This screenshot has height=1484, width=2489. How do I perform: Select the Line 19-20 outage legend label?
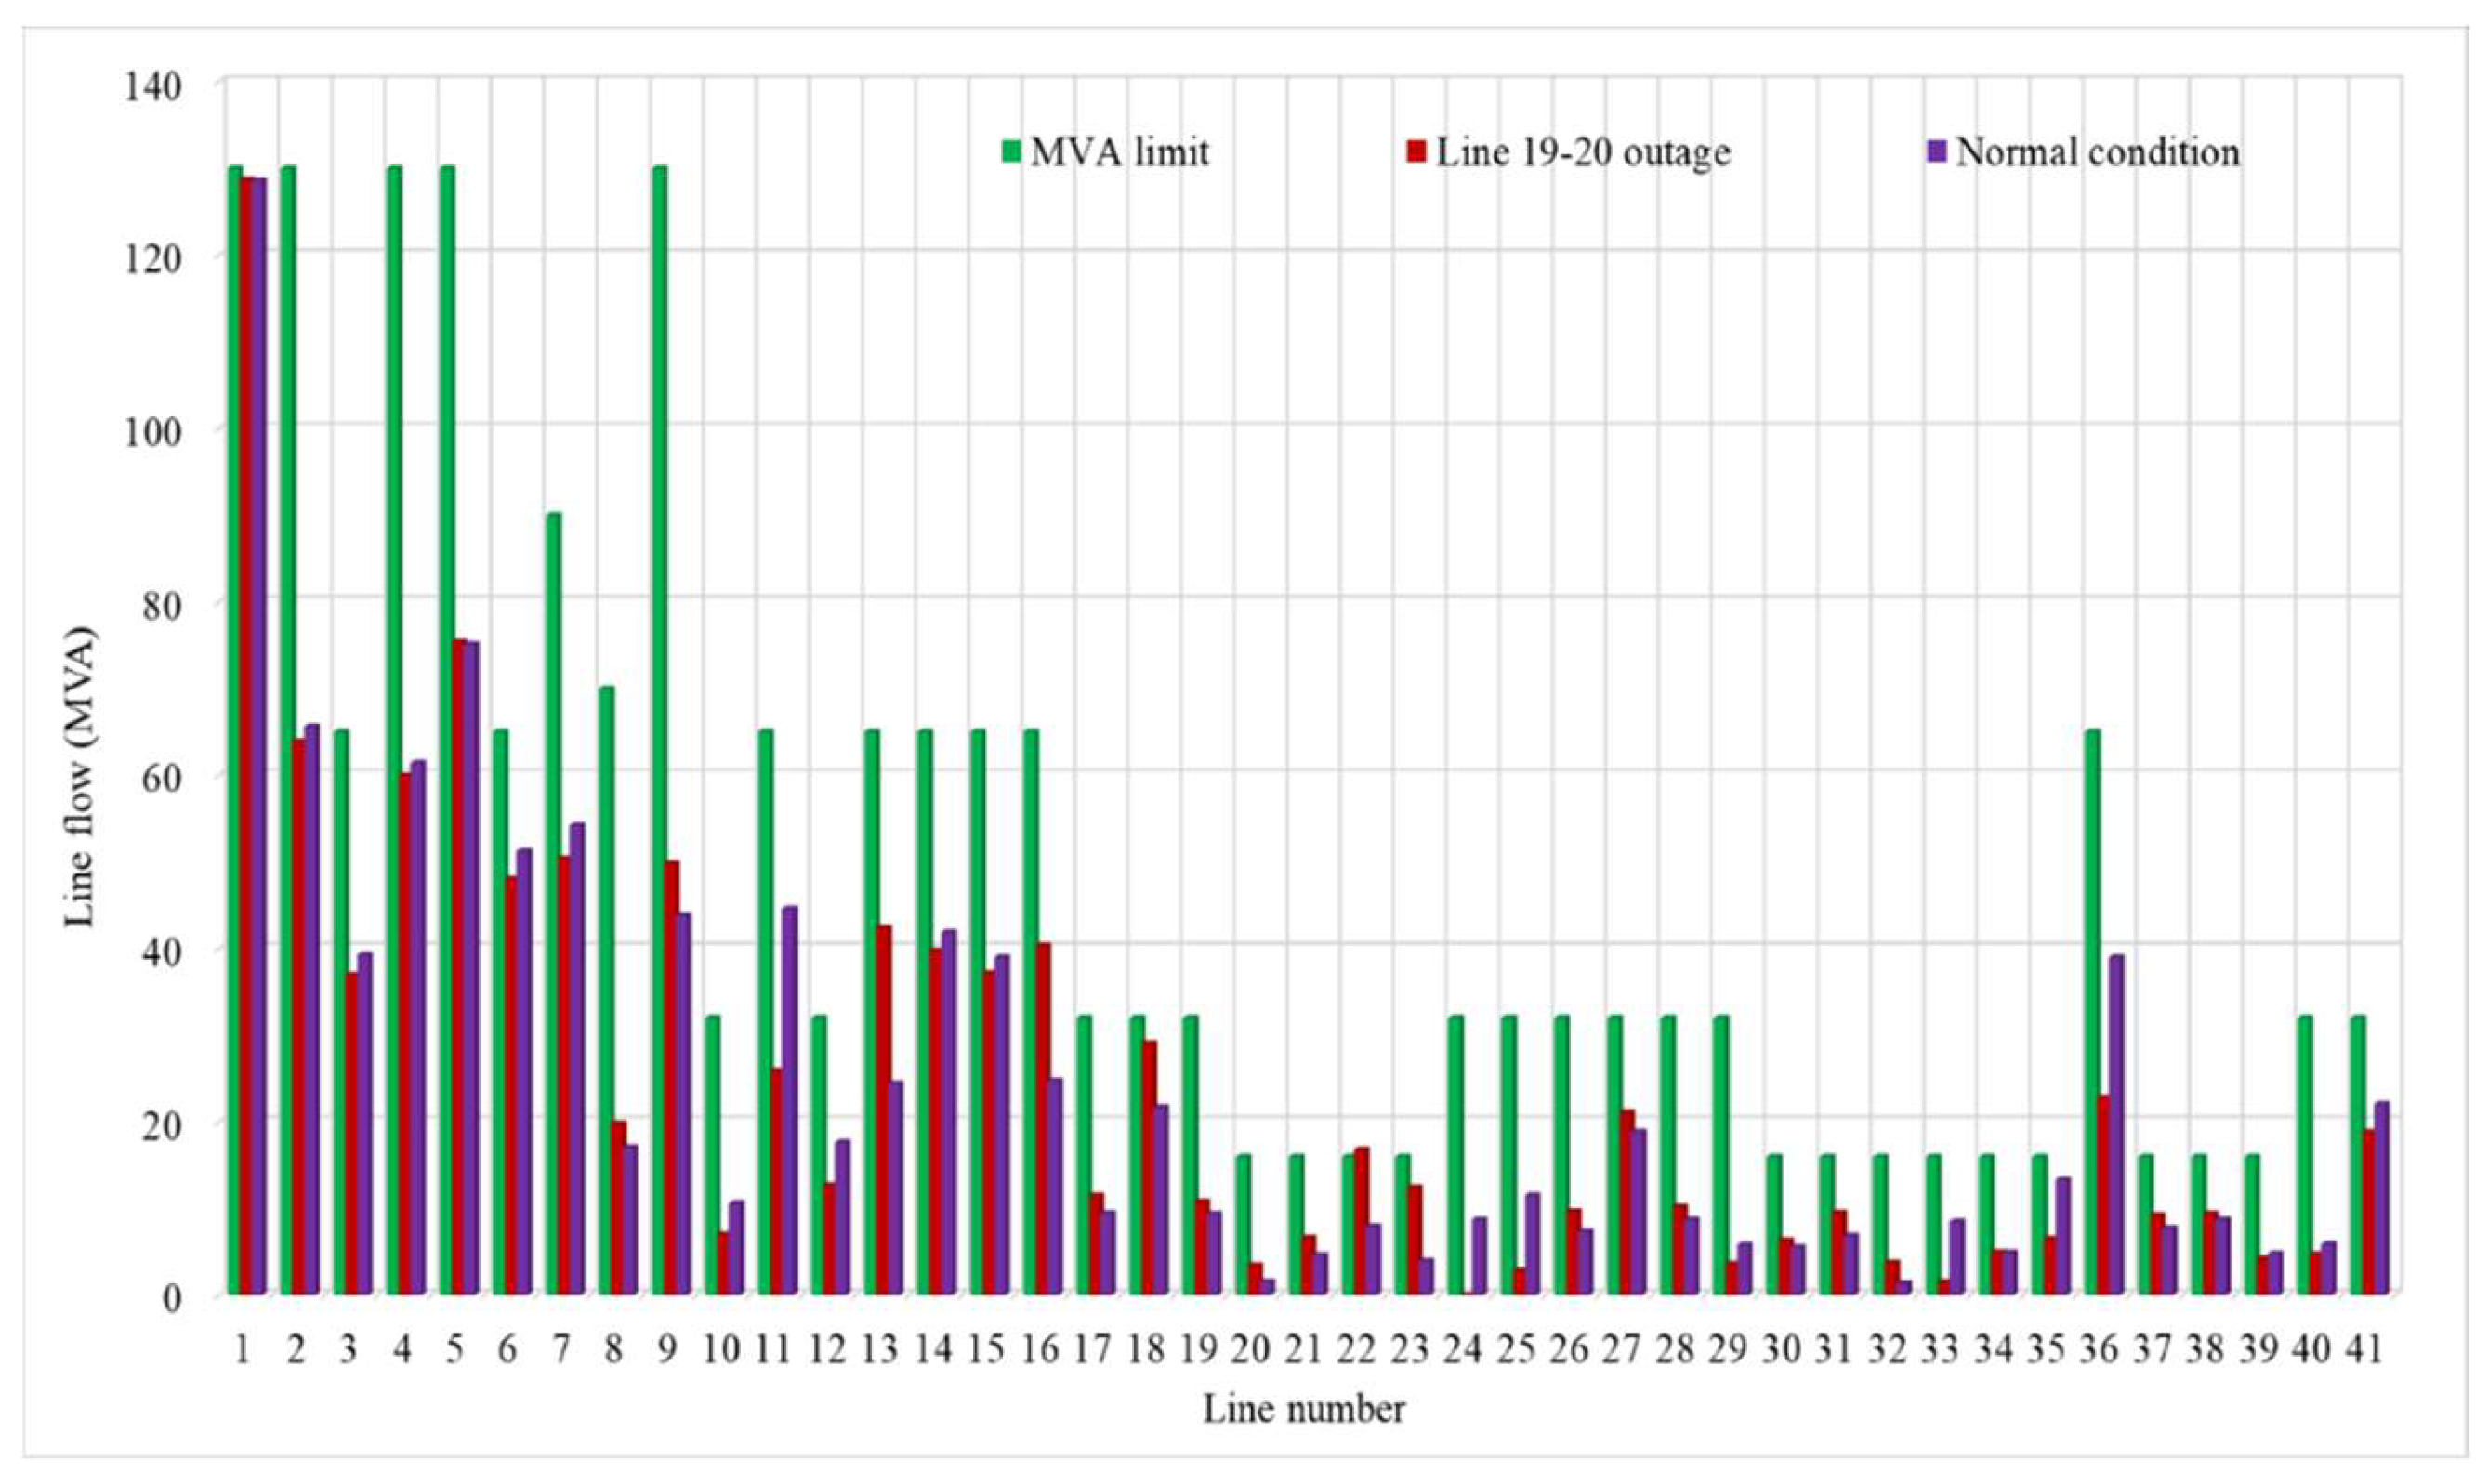click(x=1583, y=152)
